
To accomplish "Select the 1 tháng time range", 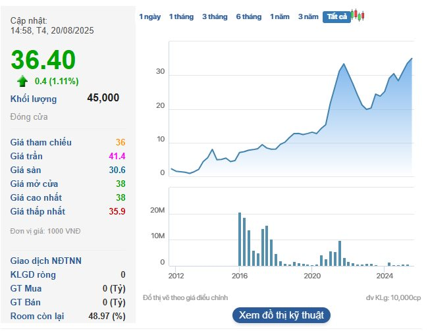I will tap(181, 16).
